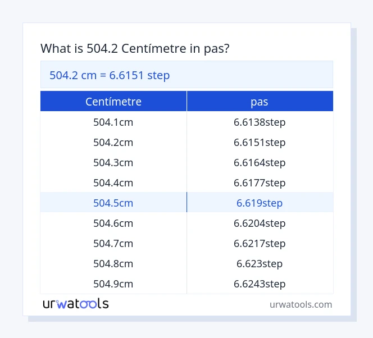Click the pas column header

tap(260, 102)
